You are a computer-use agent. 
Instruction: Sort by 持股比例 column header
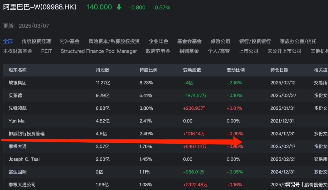148,70
